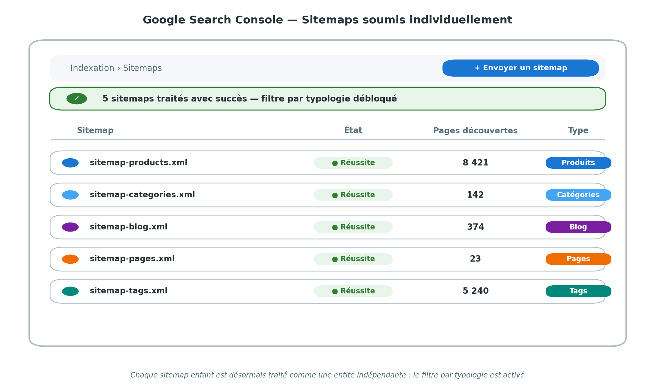Select the Tags type badge
The image size is (655, 385).
point(578,291)
